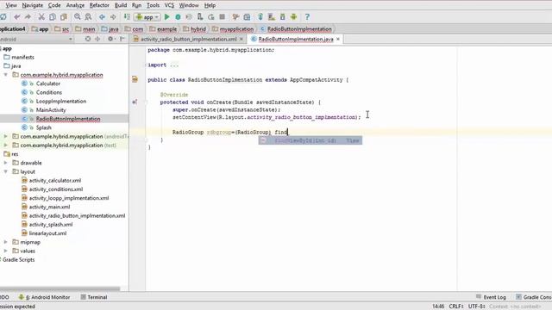
Task: Collapse the com.example.hybrid.myapplication package
Action: [x=6, y=75]
